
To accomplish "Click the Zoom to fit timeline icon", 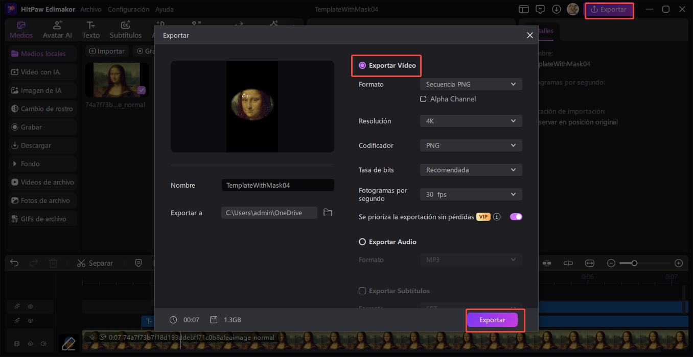I will [x=589, y=263].
